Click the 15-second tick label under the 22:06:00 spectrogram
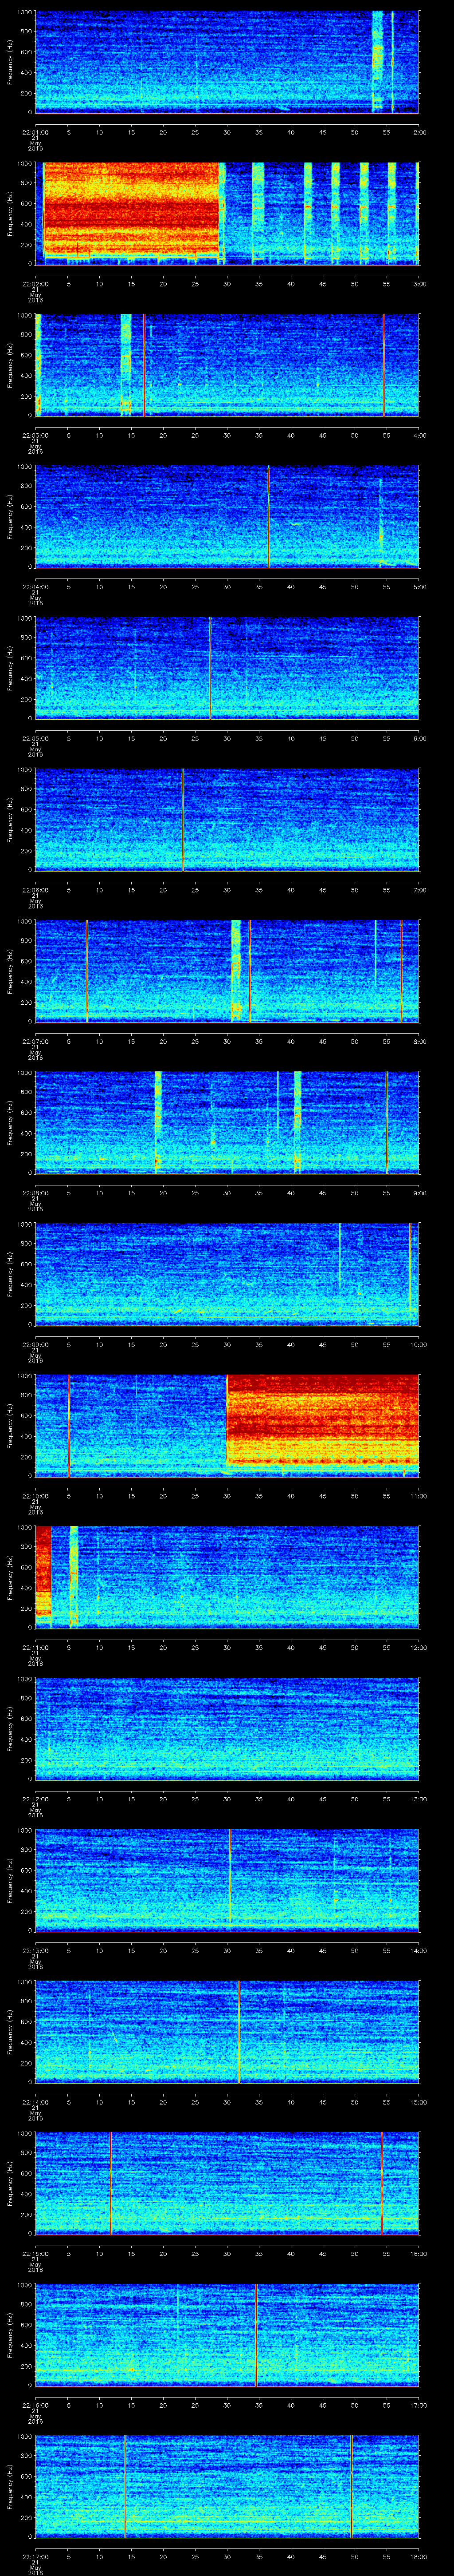The height and width of the screenshot is (2576, 454). pos(132,890)
